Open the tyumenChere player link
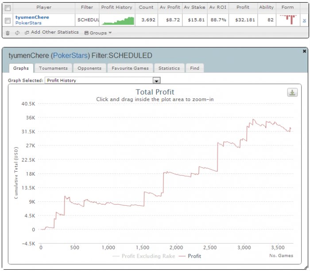 (x=32, y=17)
